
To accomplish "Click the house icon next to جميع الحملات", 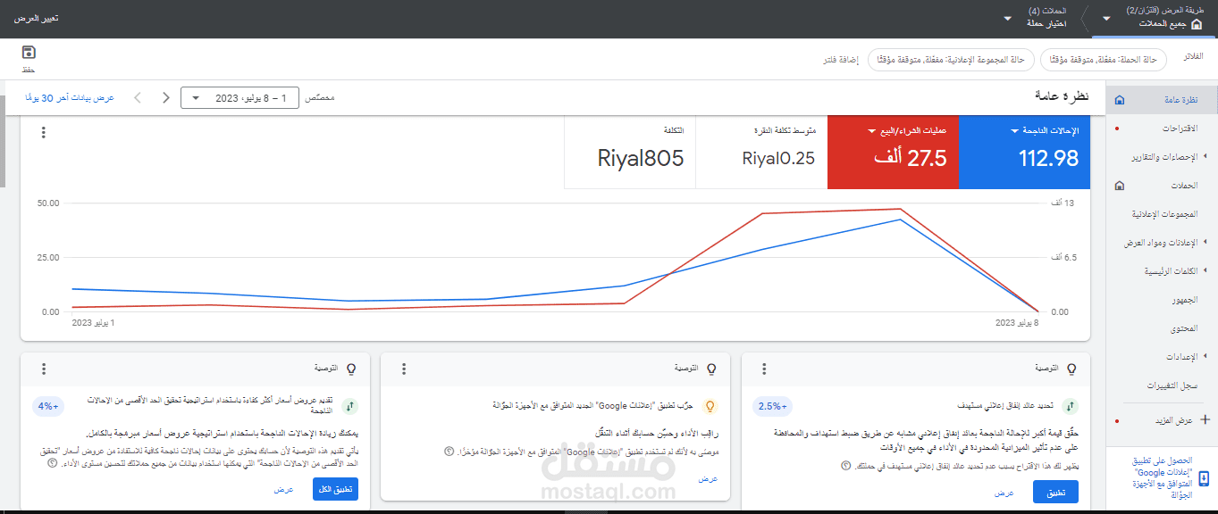I will pos(1197,24).
